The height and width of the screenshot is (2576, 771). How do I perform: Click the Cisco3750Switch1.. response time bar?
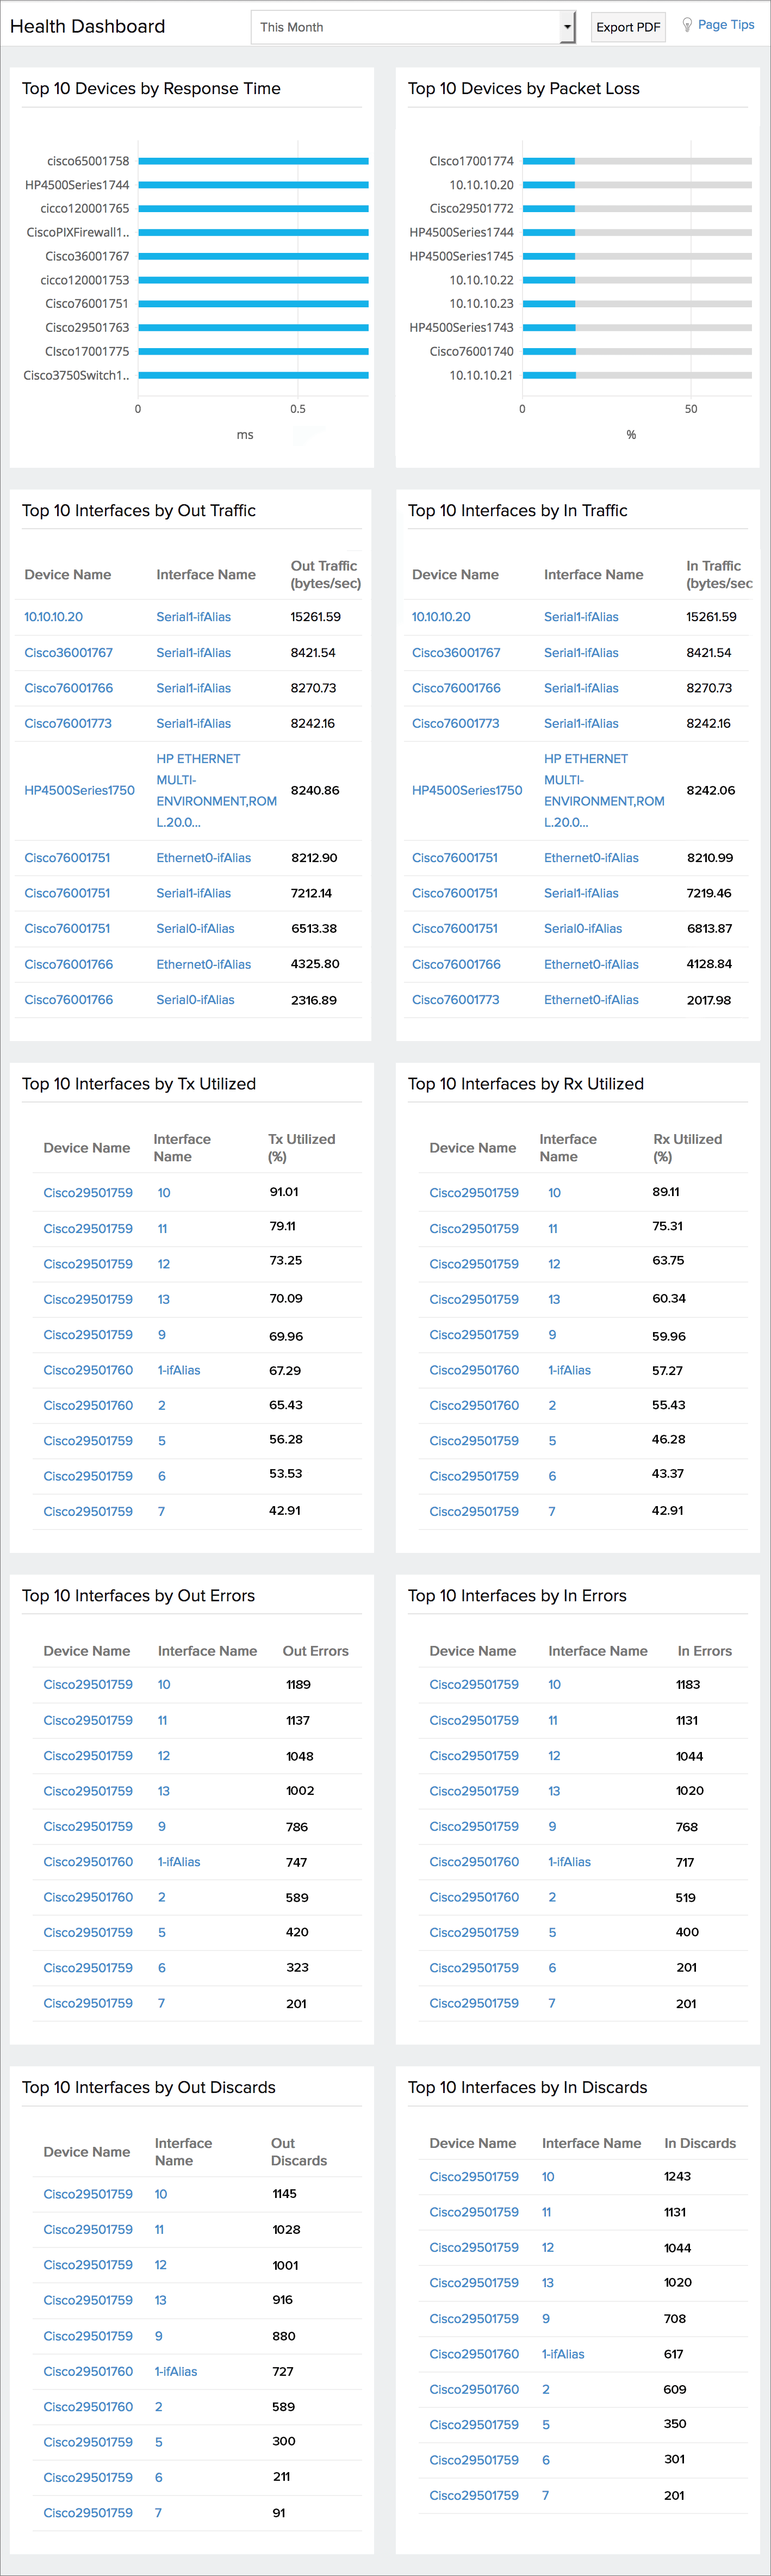(253, 375)
